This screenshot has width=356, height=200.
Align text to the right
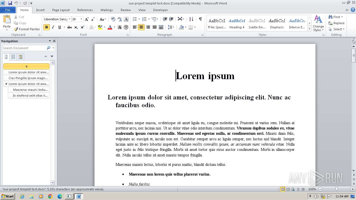click(x=148, y=27)
